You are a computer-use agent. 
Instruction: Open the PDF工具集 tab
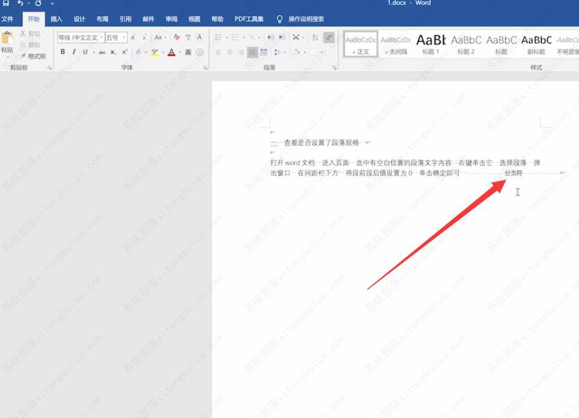[x=249, y=19]
